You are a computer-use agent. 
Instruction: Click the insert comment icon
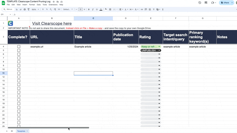[x=146, y=9]
